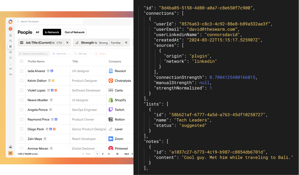The width and height of the screenshot is (299, 175).
Task: Click the orange expand-sidebar icon at bottom
Action: (x=10, y=153)
